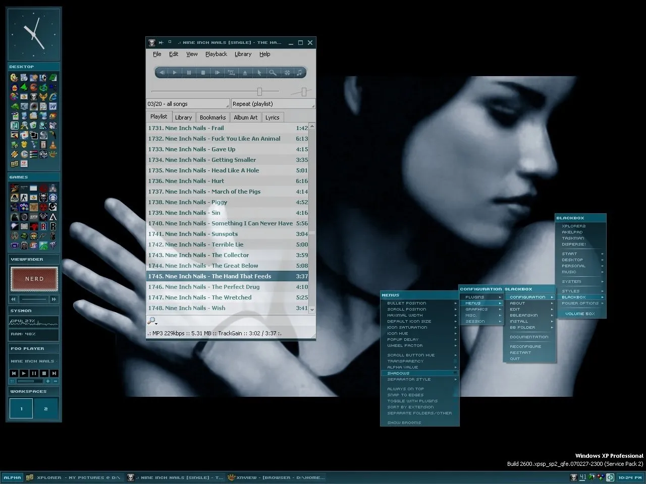Switch to the Album Art tab
Viewport: 646px width, 484px height.
(245, 117)
